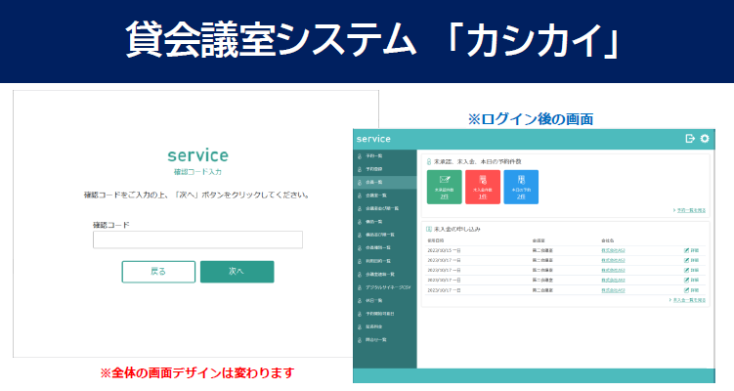Image resolution: width=734 pixels, height=391 pixels.
Task: Click the 確認コード入力 subtitle text
Action: 198,172
